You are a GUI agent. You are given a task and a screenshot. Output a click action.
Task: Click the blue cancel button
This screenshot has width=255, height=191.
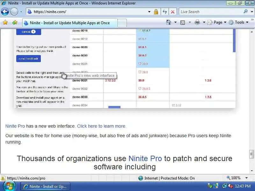pos(28,32)
